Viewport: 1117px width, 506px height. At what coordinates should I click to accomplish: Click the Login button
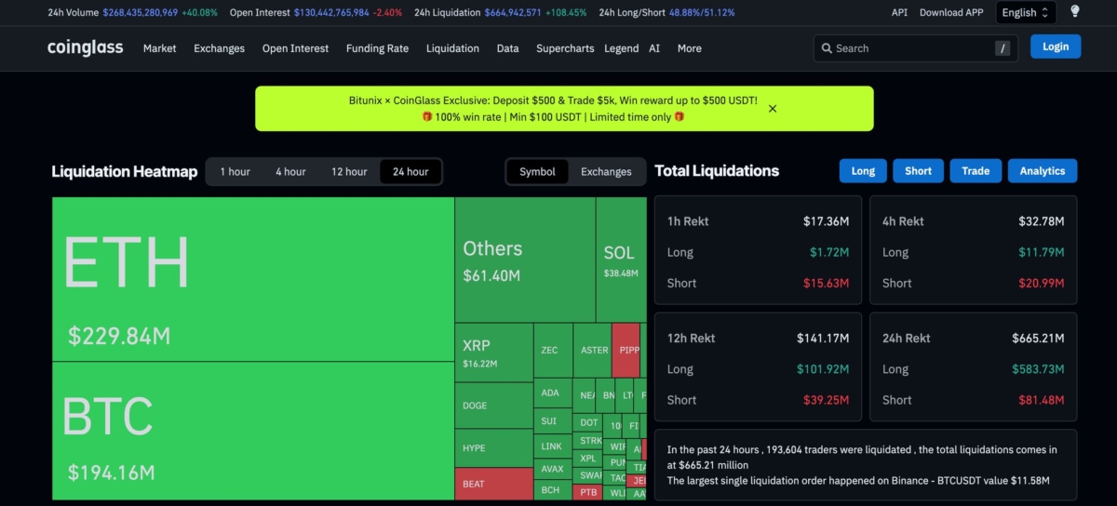click(x=1056, y=47)
